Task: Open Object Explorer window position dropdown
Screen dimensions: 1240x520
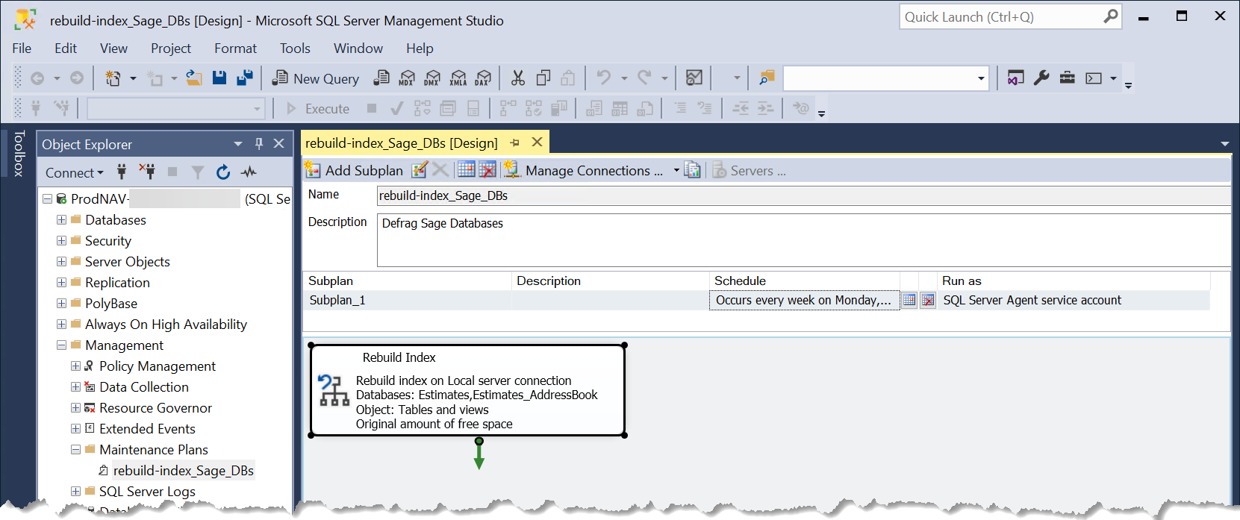Action: tap(238, 143)
